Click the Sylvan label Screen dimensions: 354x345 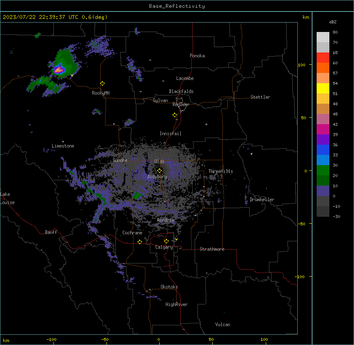pos(160,100)
